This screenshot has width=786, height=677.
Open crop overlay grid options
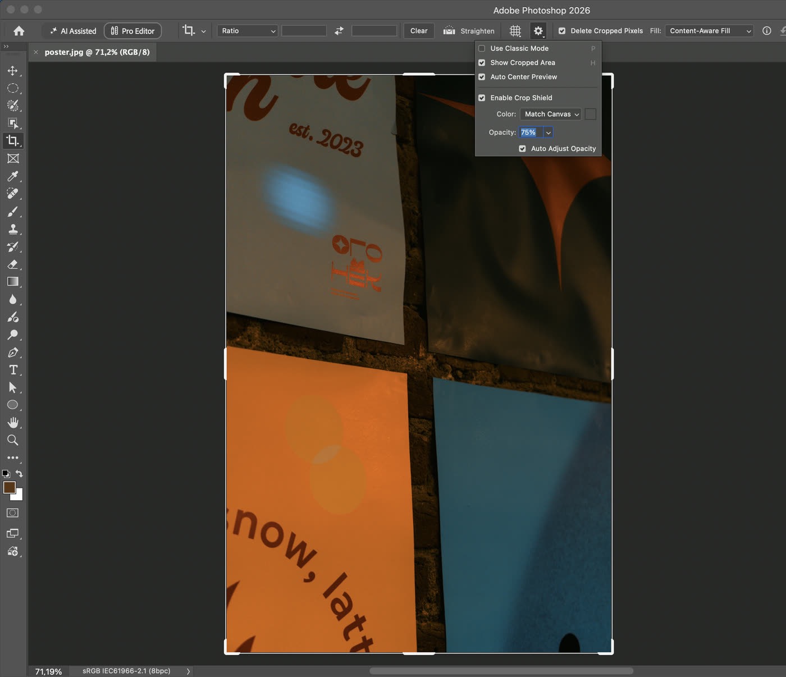tap(515, 31)
